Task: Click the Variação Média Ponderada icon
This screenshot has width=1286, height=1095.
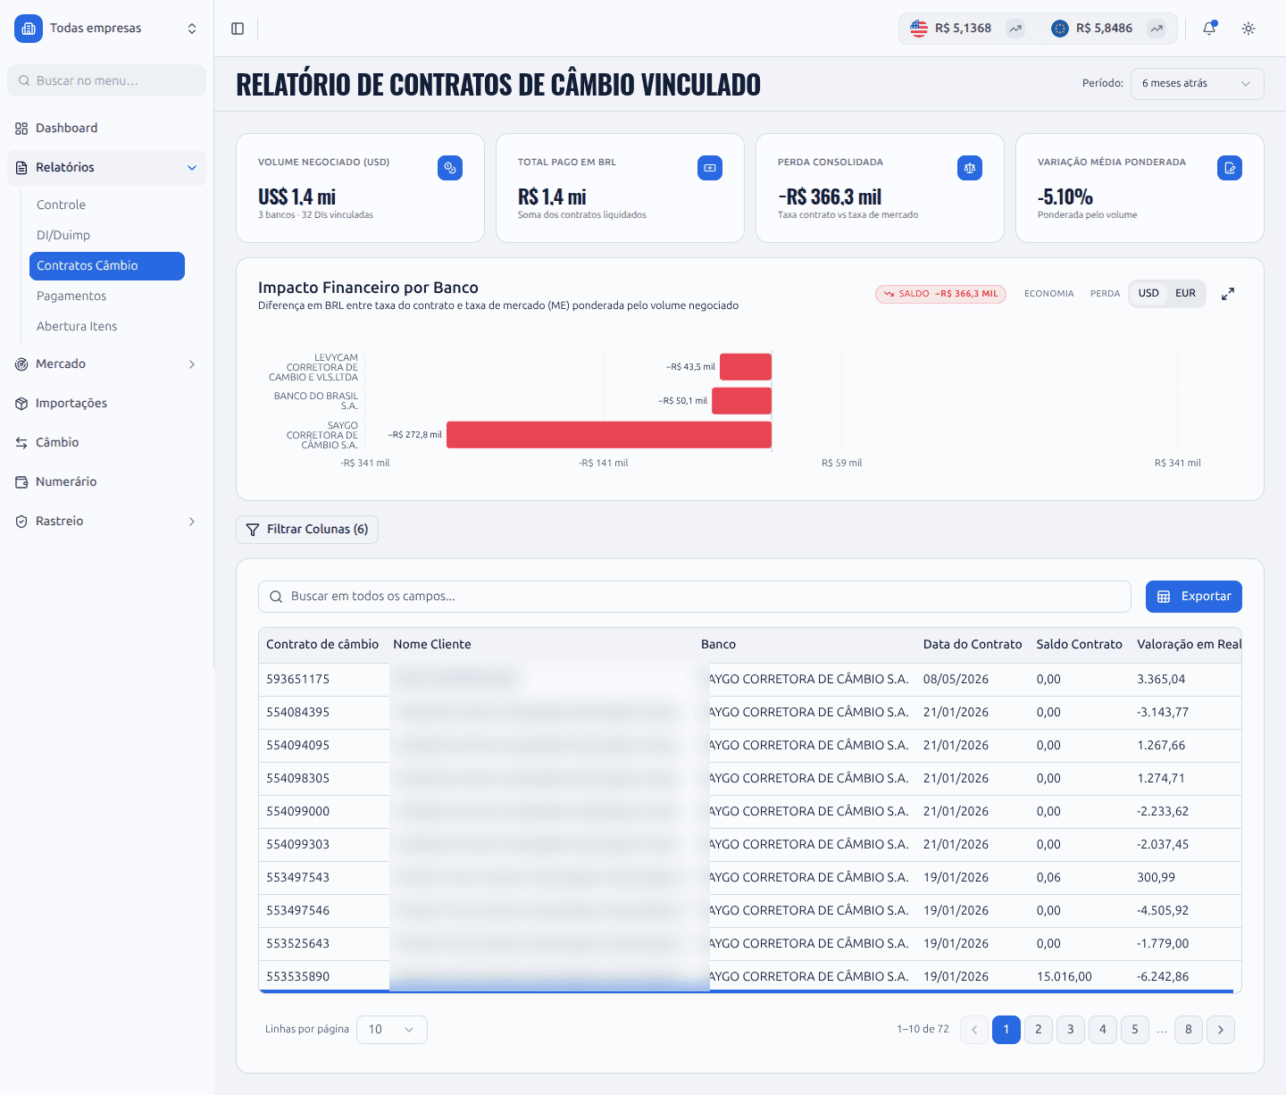Action: 1230,168
